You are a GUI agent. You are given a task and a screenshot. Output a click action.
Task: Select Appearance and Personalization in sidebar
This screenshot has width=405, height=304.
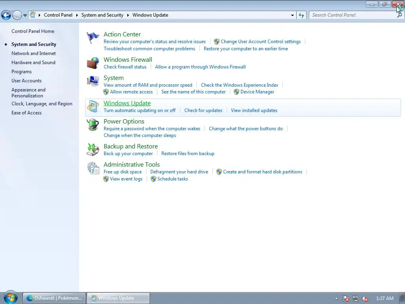[x=28, y=93]
